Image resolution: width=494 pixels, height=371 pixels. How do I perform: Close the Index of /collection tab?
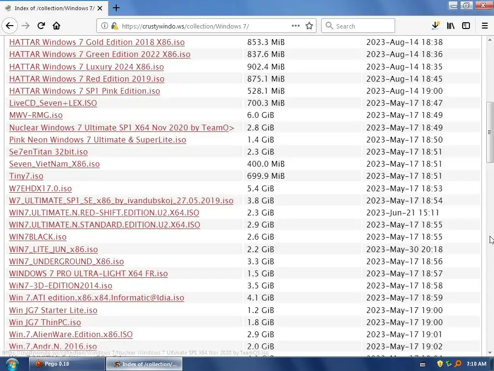pyautogui.click(x=100, y=8)
